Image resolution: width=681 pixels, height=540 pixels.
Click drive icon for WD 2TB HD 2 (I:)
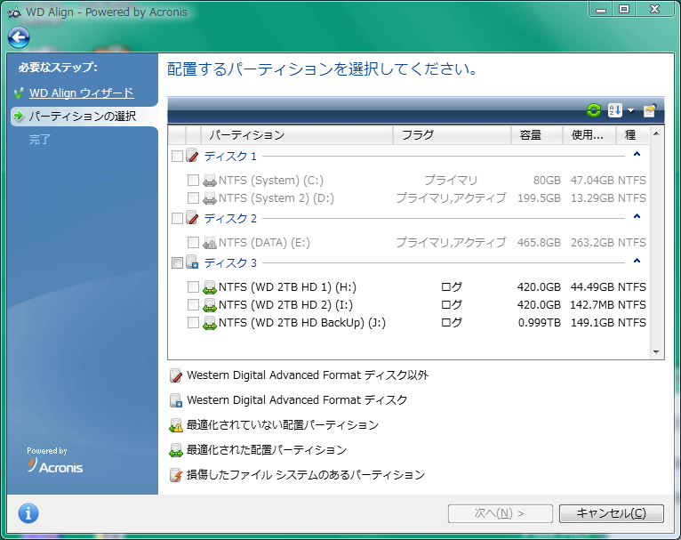[210, 304]
